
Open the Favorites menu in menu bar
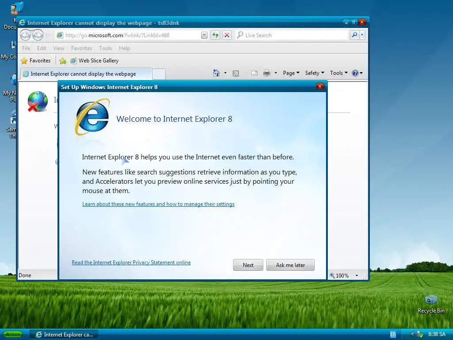click(x=81, y=48)
